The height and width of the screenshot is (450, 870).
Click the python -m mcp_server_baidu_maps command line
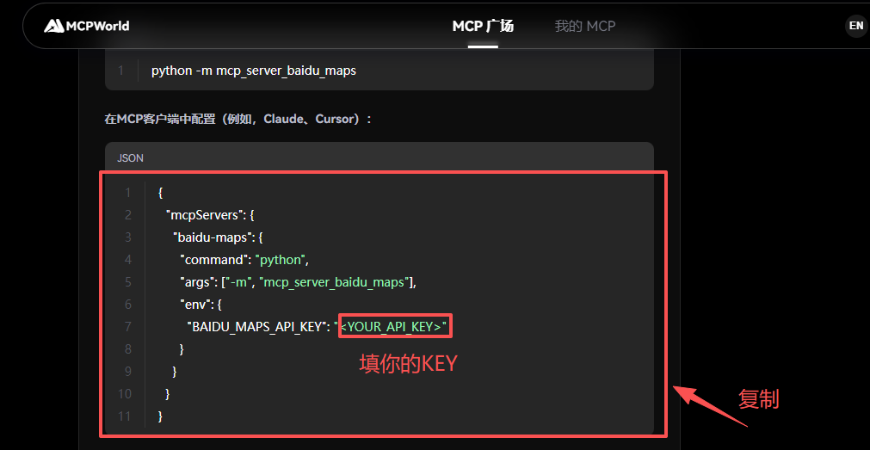[x=254, y=71]
